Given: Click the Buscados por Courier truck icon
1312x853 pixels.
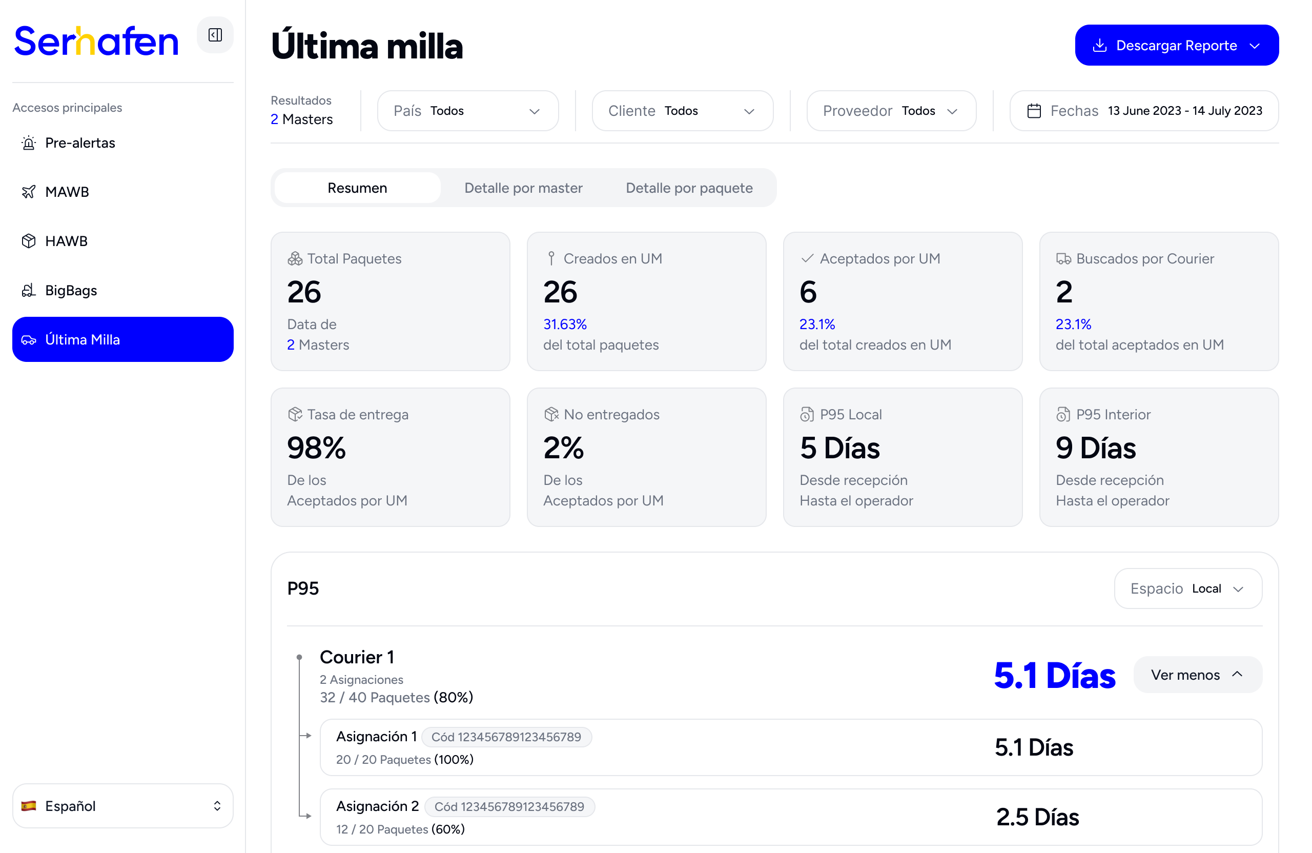Looking at the screenshot, I should [1063, 258].
